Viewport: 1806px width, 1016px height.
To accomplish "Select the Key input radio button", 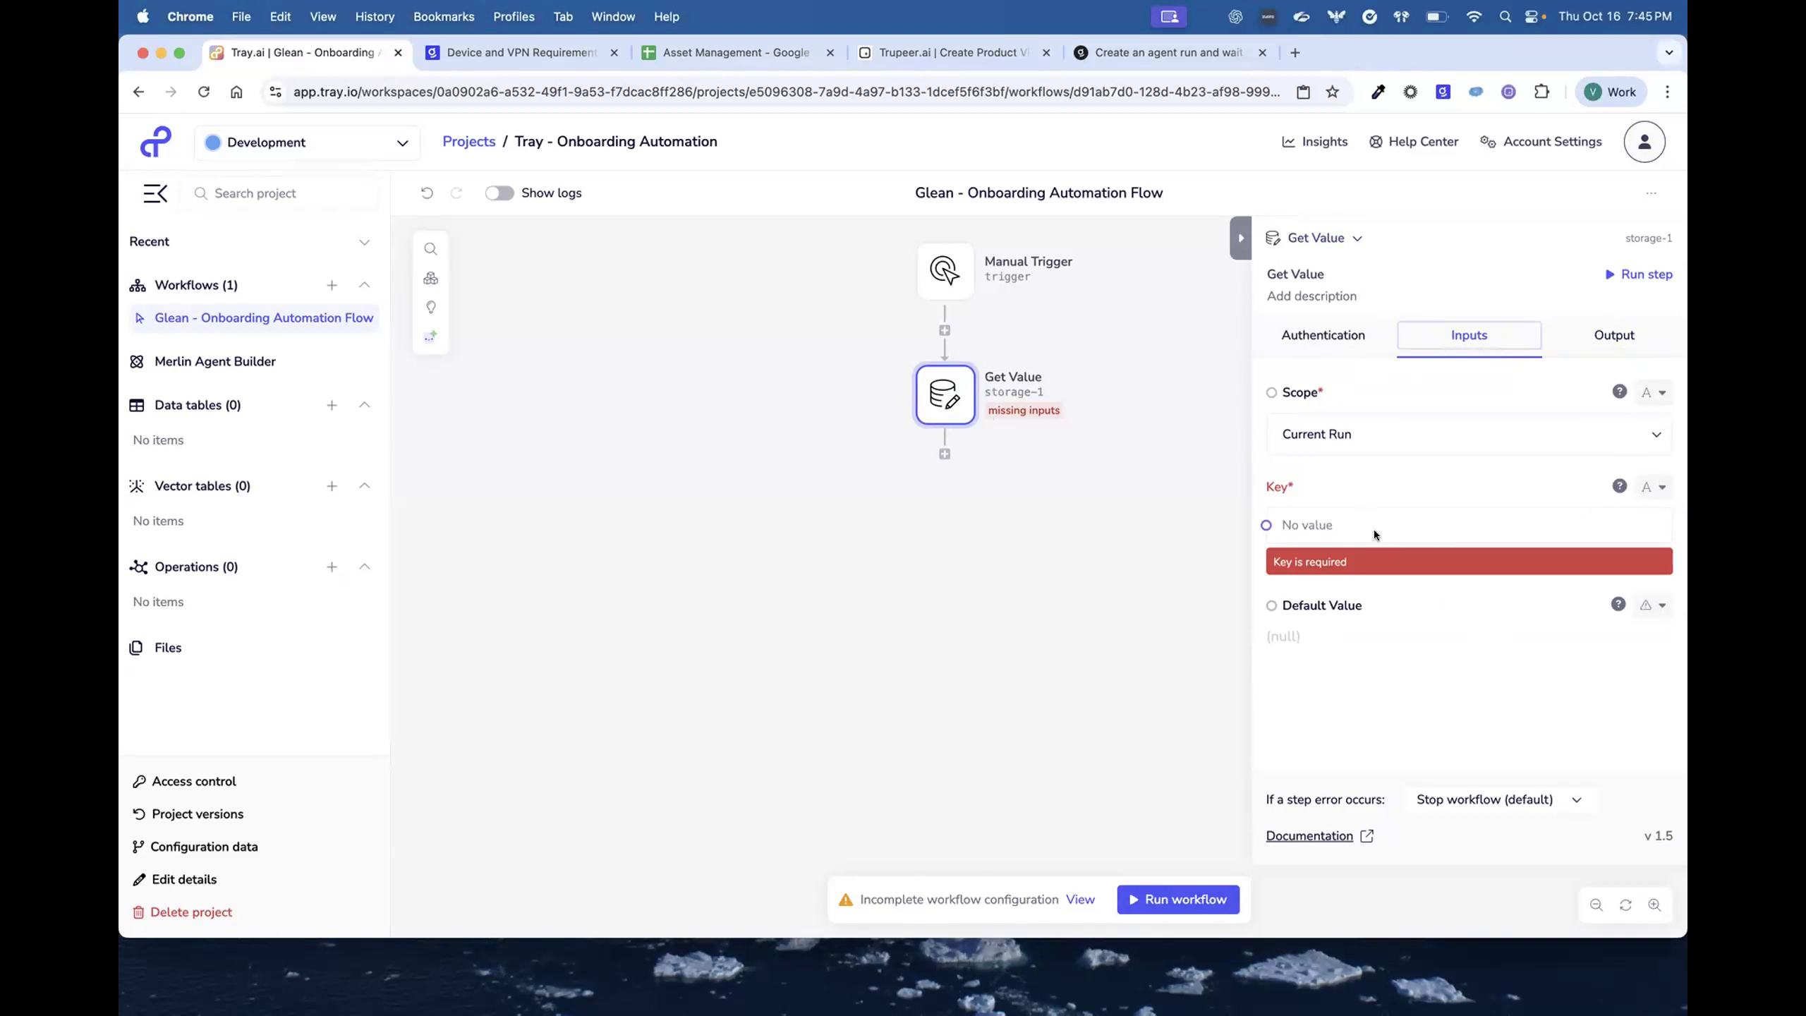I will pyautogui.click(x=1266, y=525).
